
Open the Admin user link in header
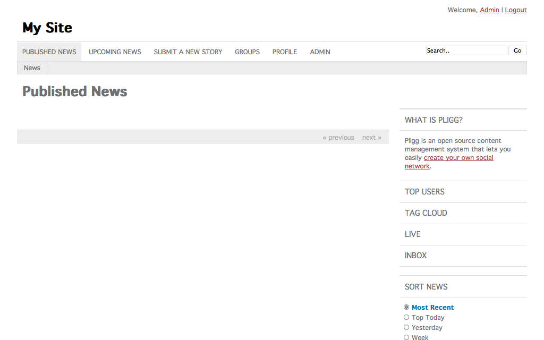point(489,10)
